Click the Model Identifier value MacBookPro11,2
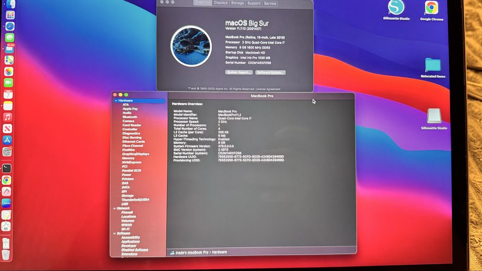The height and width of the screenshot is (271, 482). [x=229, y=115]
